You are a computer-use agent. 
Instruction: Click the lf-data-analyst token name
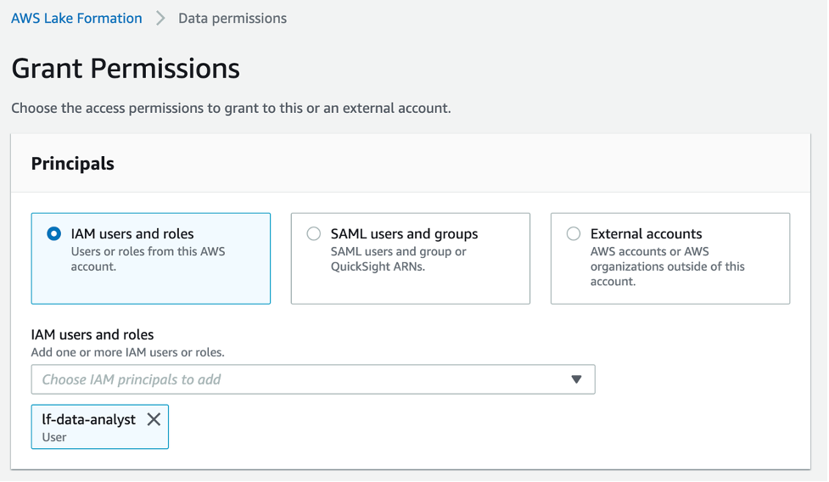point(89,419)
